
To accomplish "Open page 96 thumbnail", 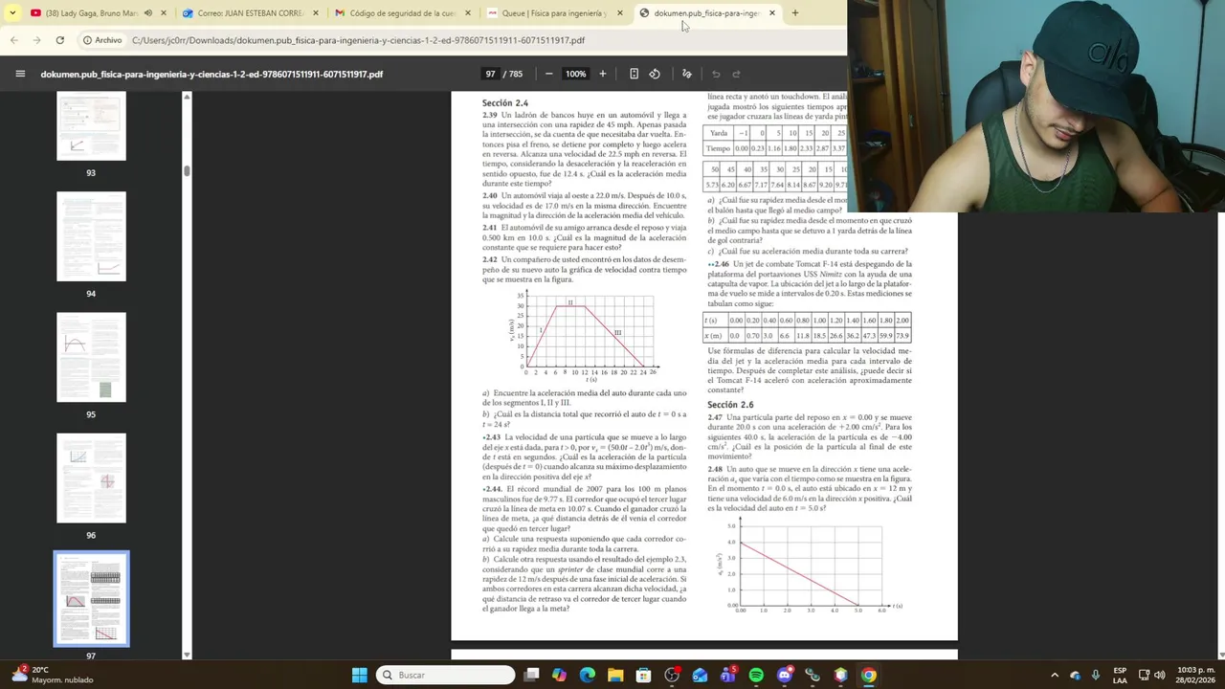I will click(x=91, y=478).
